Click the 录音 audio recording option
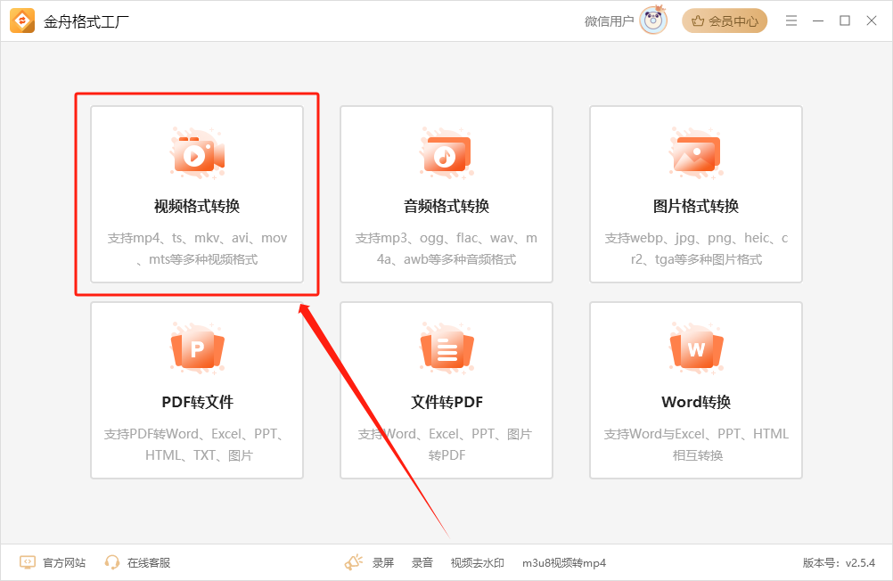This screenshot has height=581, width=893. [x=422, y=562]
